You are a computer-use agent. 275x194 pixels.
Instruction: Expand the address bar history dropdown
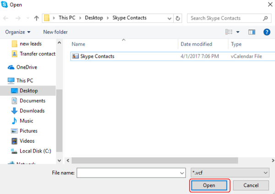click(169, 18)
